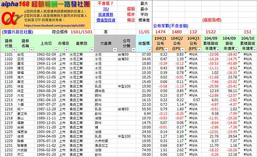
Task: Select the -30.53 cumulative revenue growth cell
Action: 213,63
